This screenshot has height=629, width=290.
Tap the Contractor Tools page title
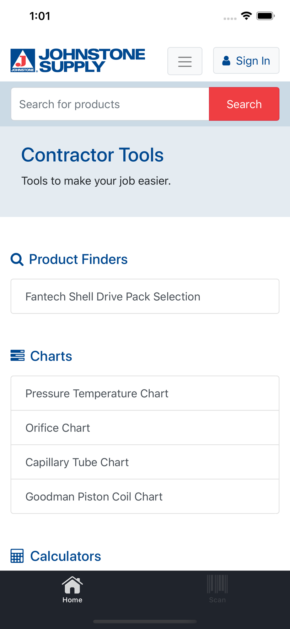coord(92,155)
